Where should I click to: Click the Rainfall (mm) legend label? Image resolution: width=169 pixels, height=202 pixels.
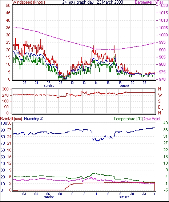(11, 119)
